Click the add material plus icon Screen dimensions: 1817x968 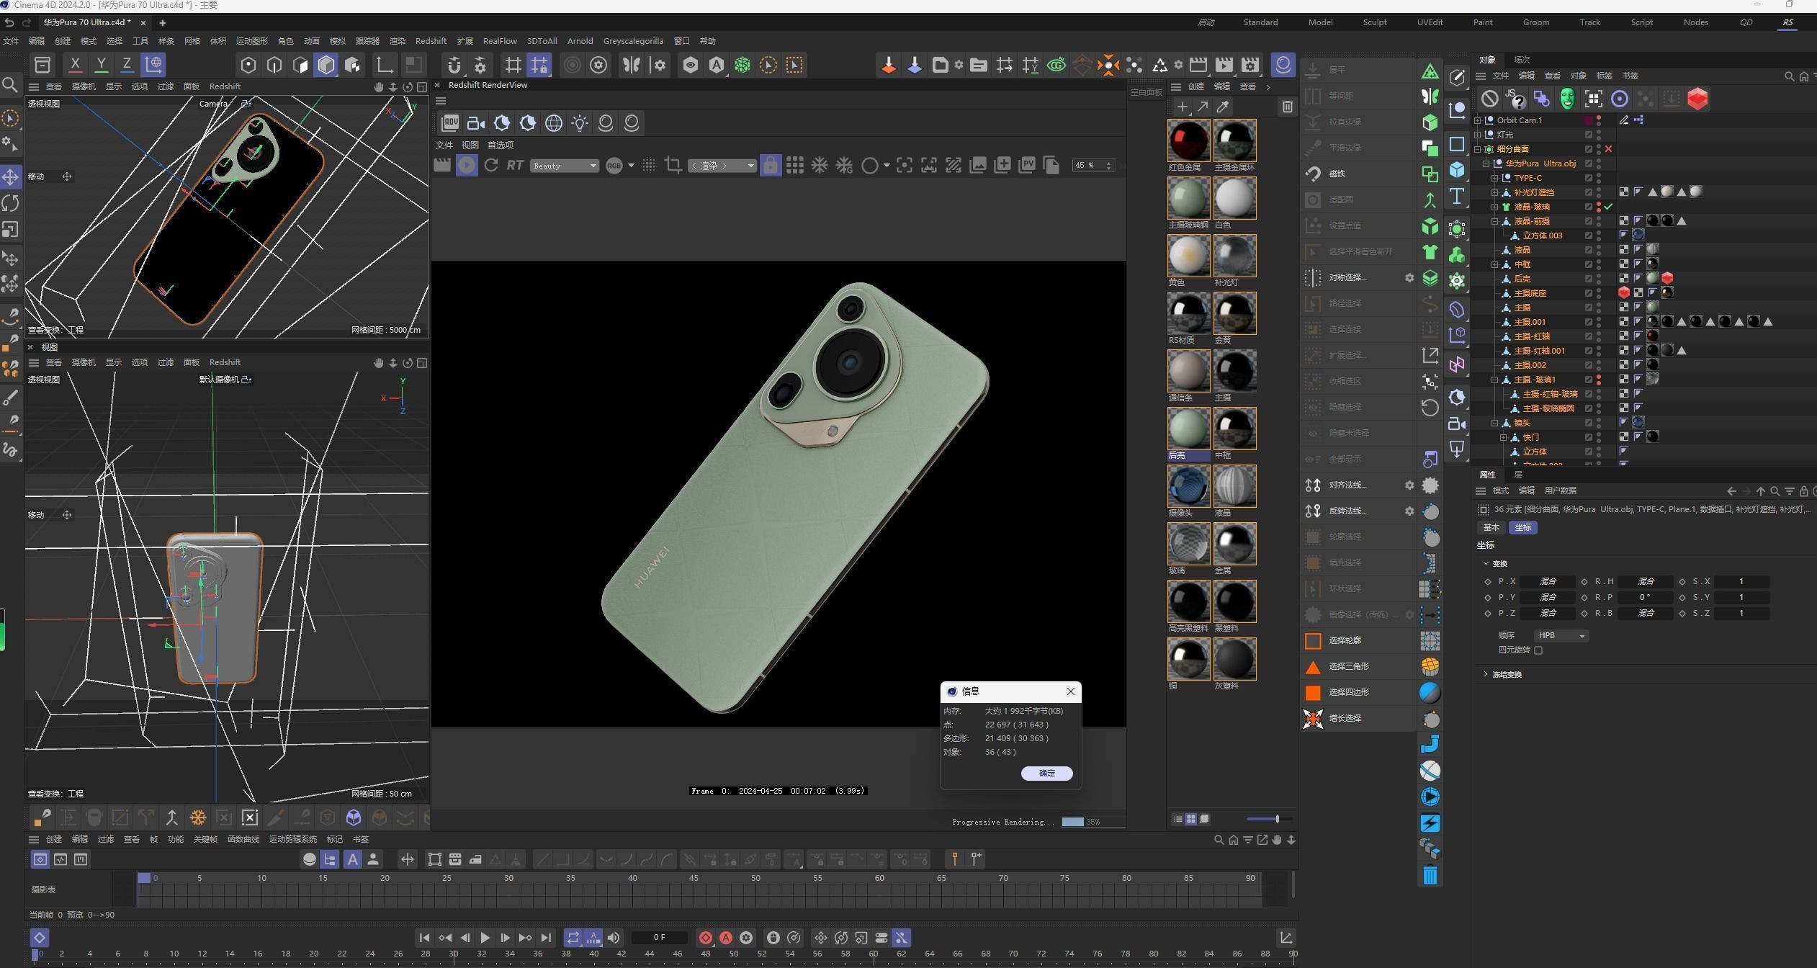point(1182,107)
